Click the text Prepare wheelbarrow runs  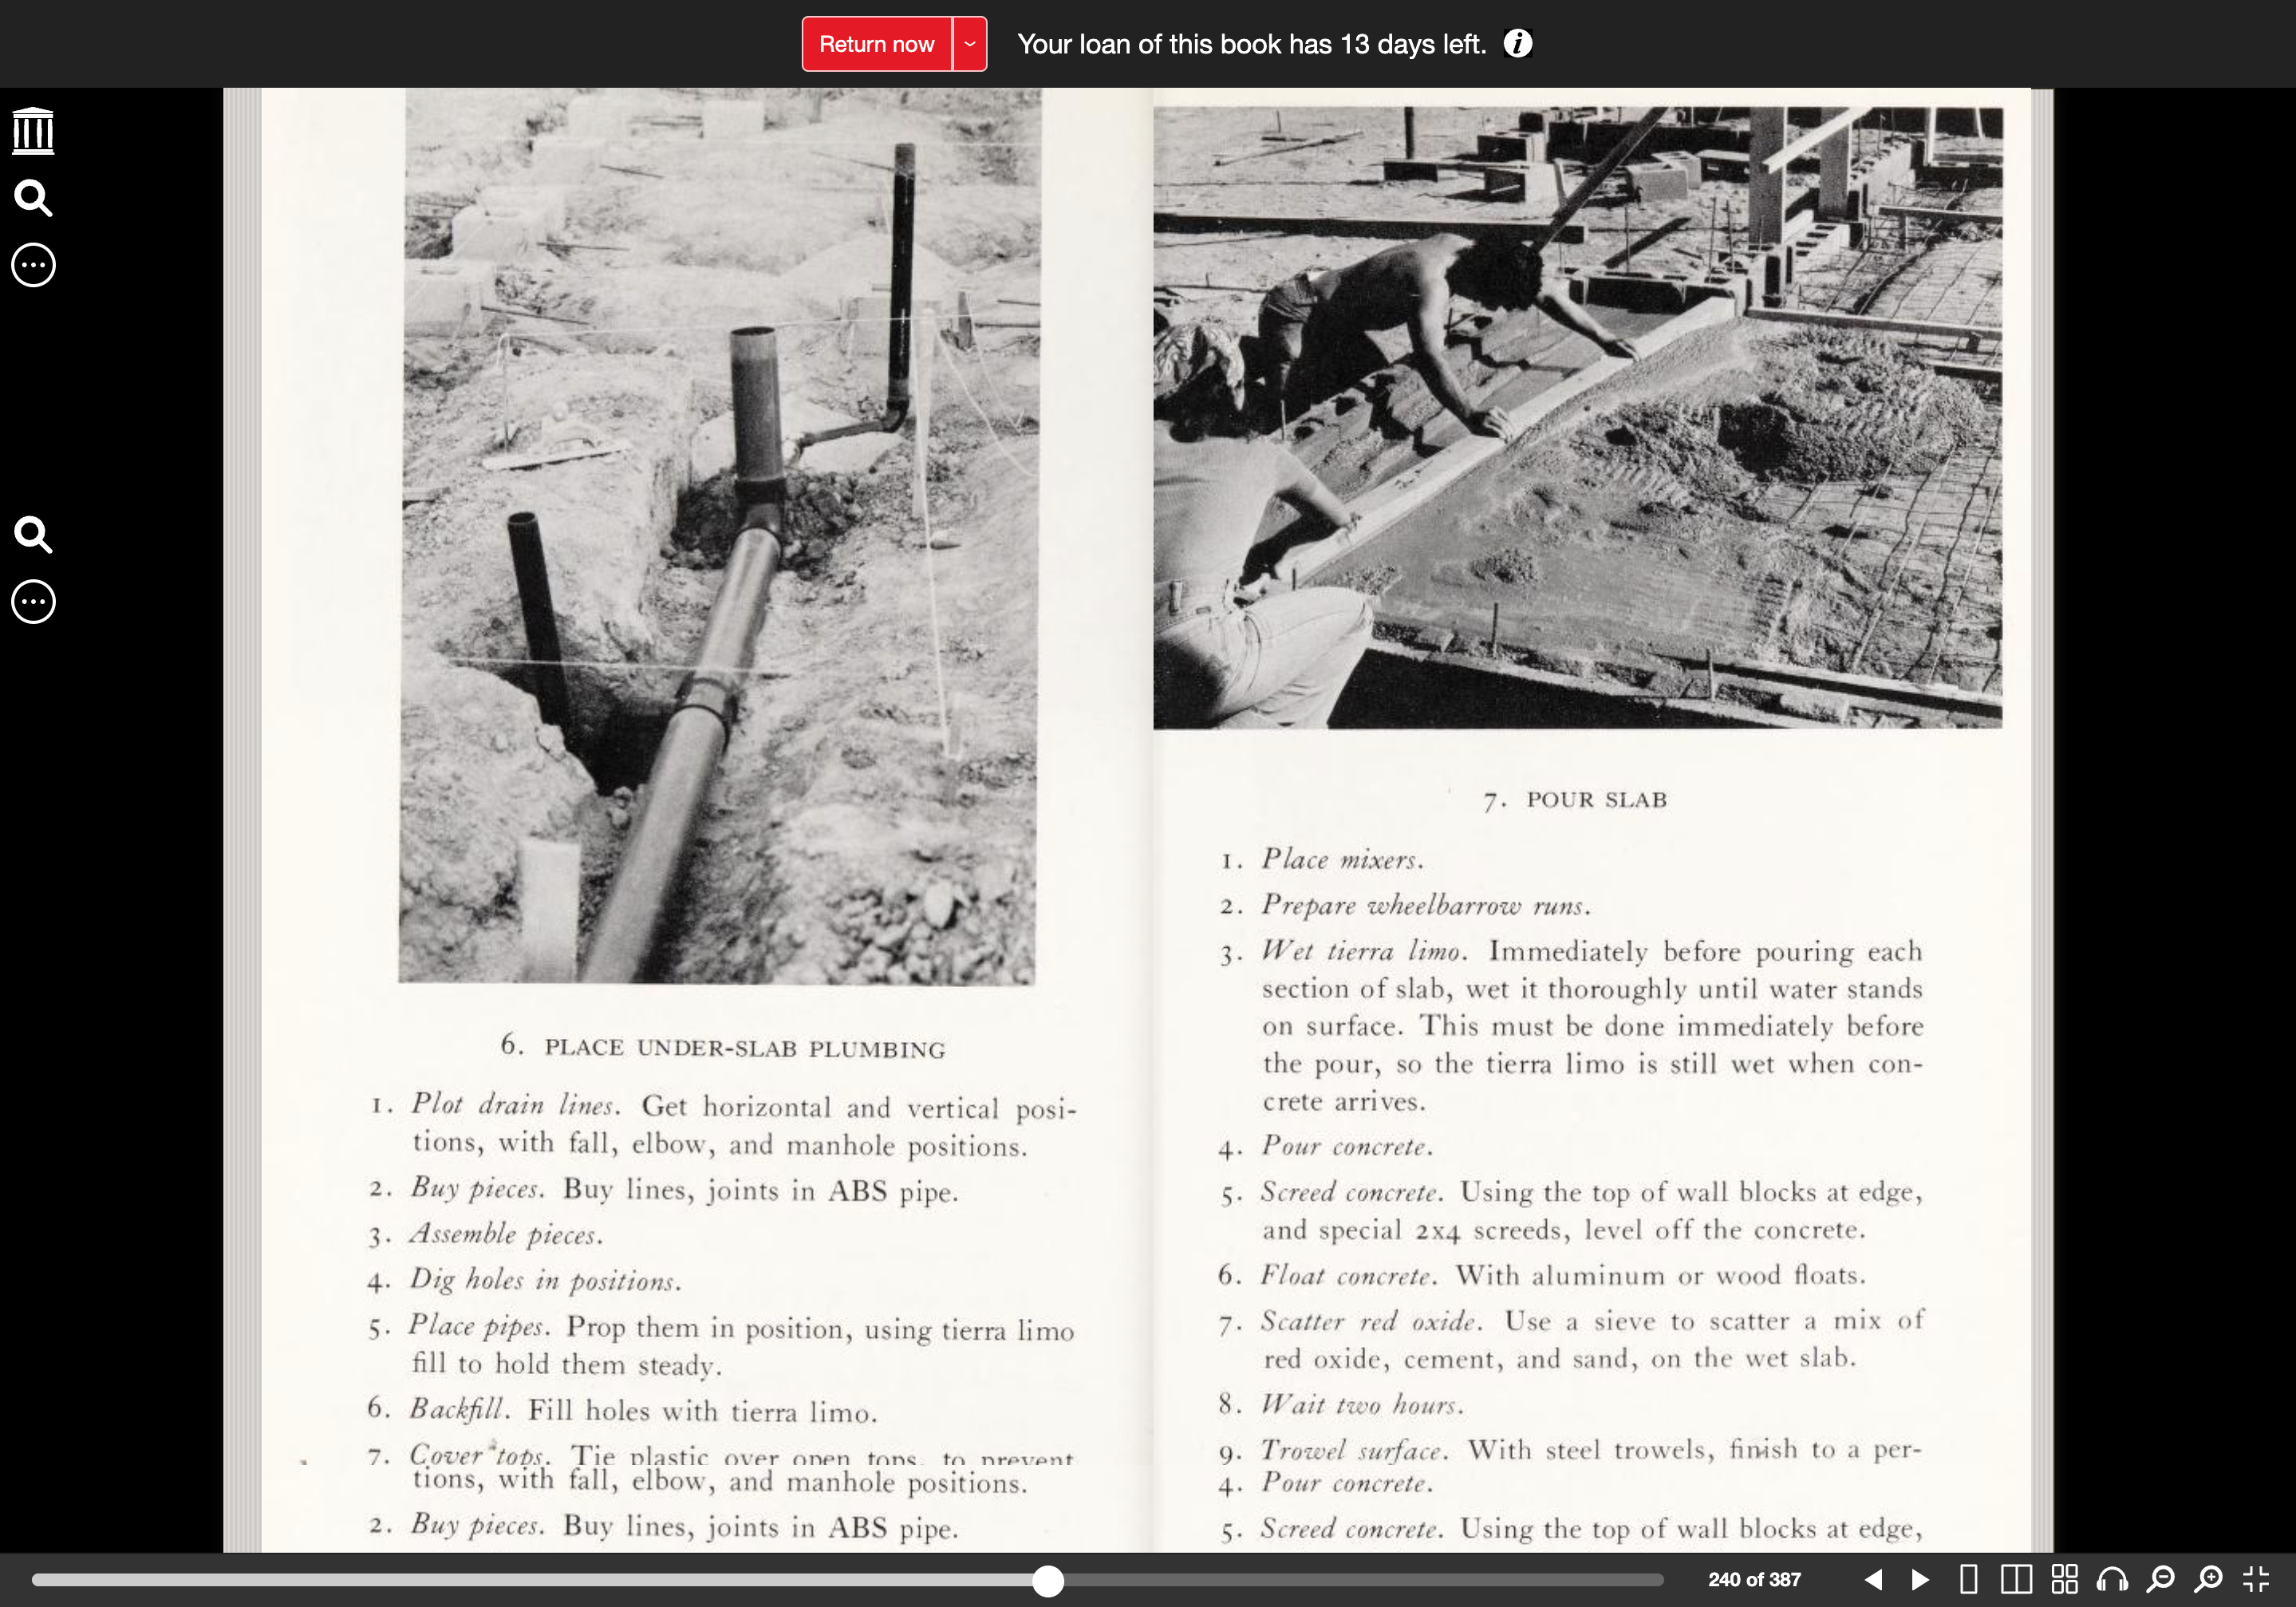pos(1425,906)
